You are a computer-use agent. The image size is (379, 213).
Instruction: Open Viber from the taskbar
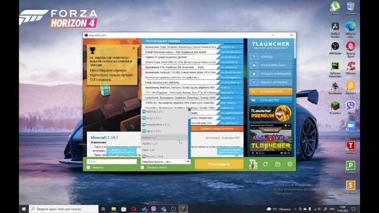[x=153, y=209]
